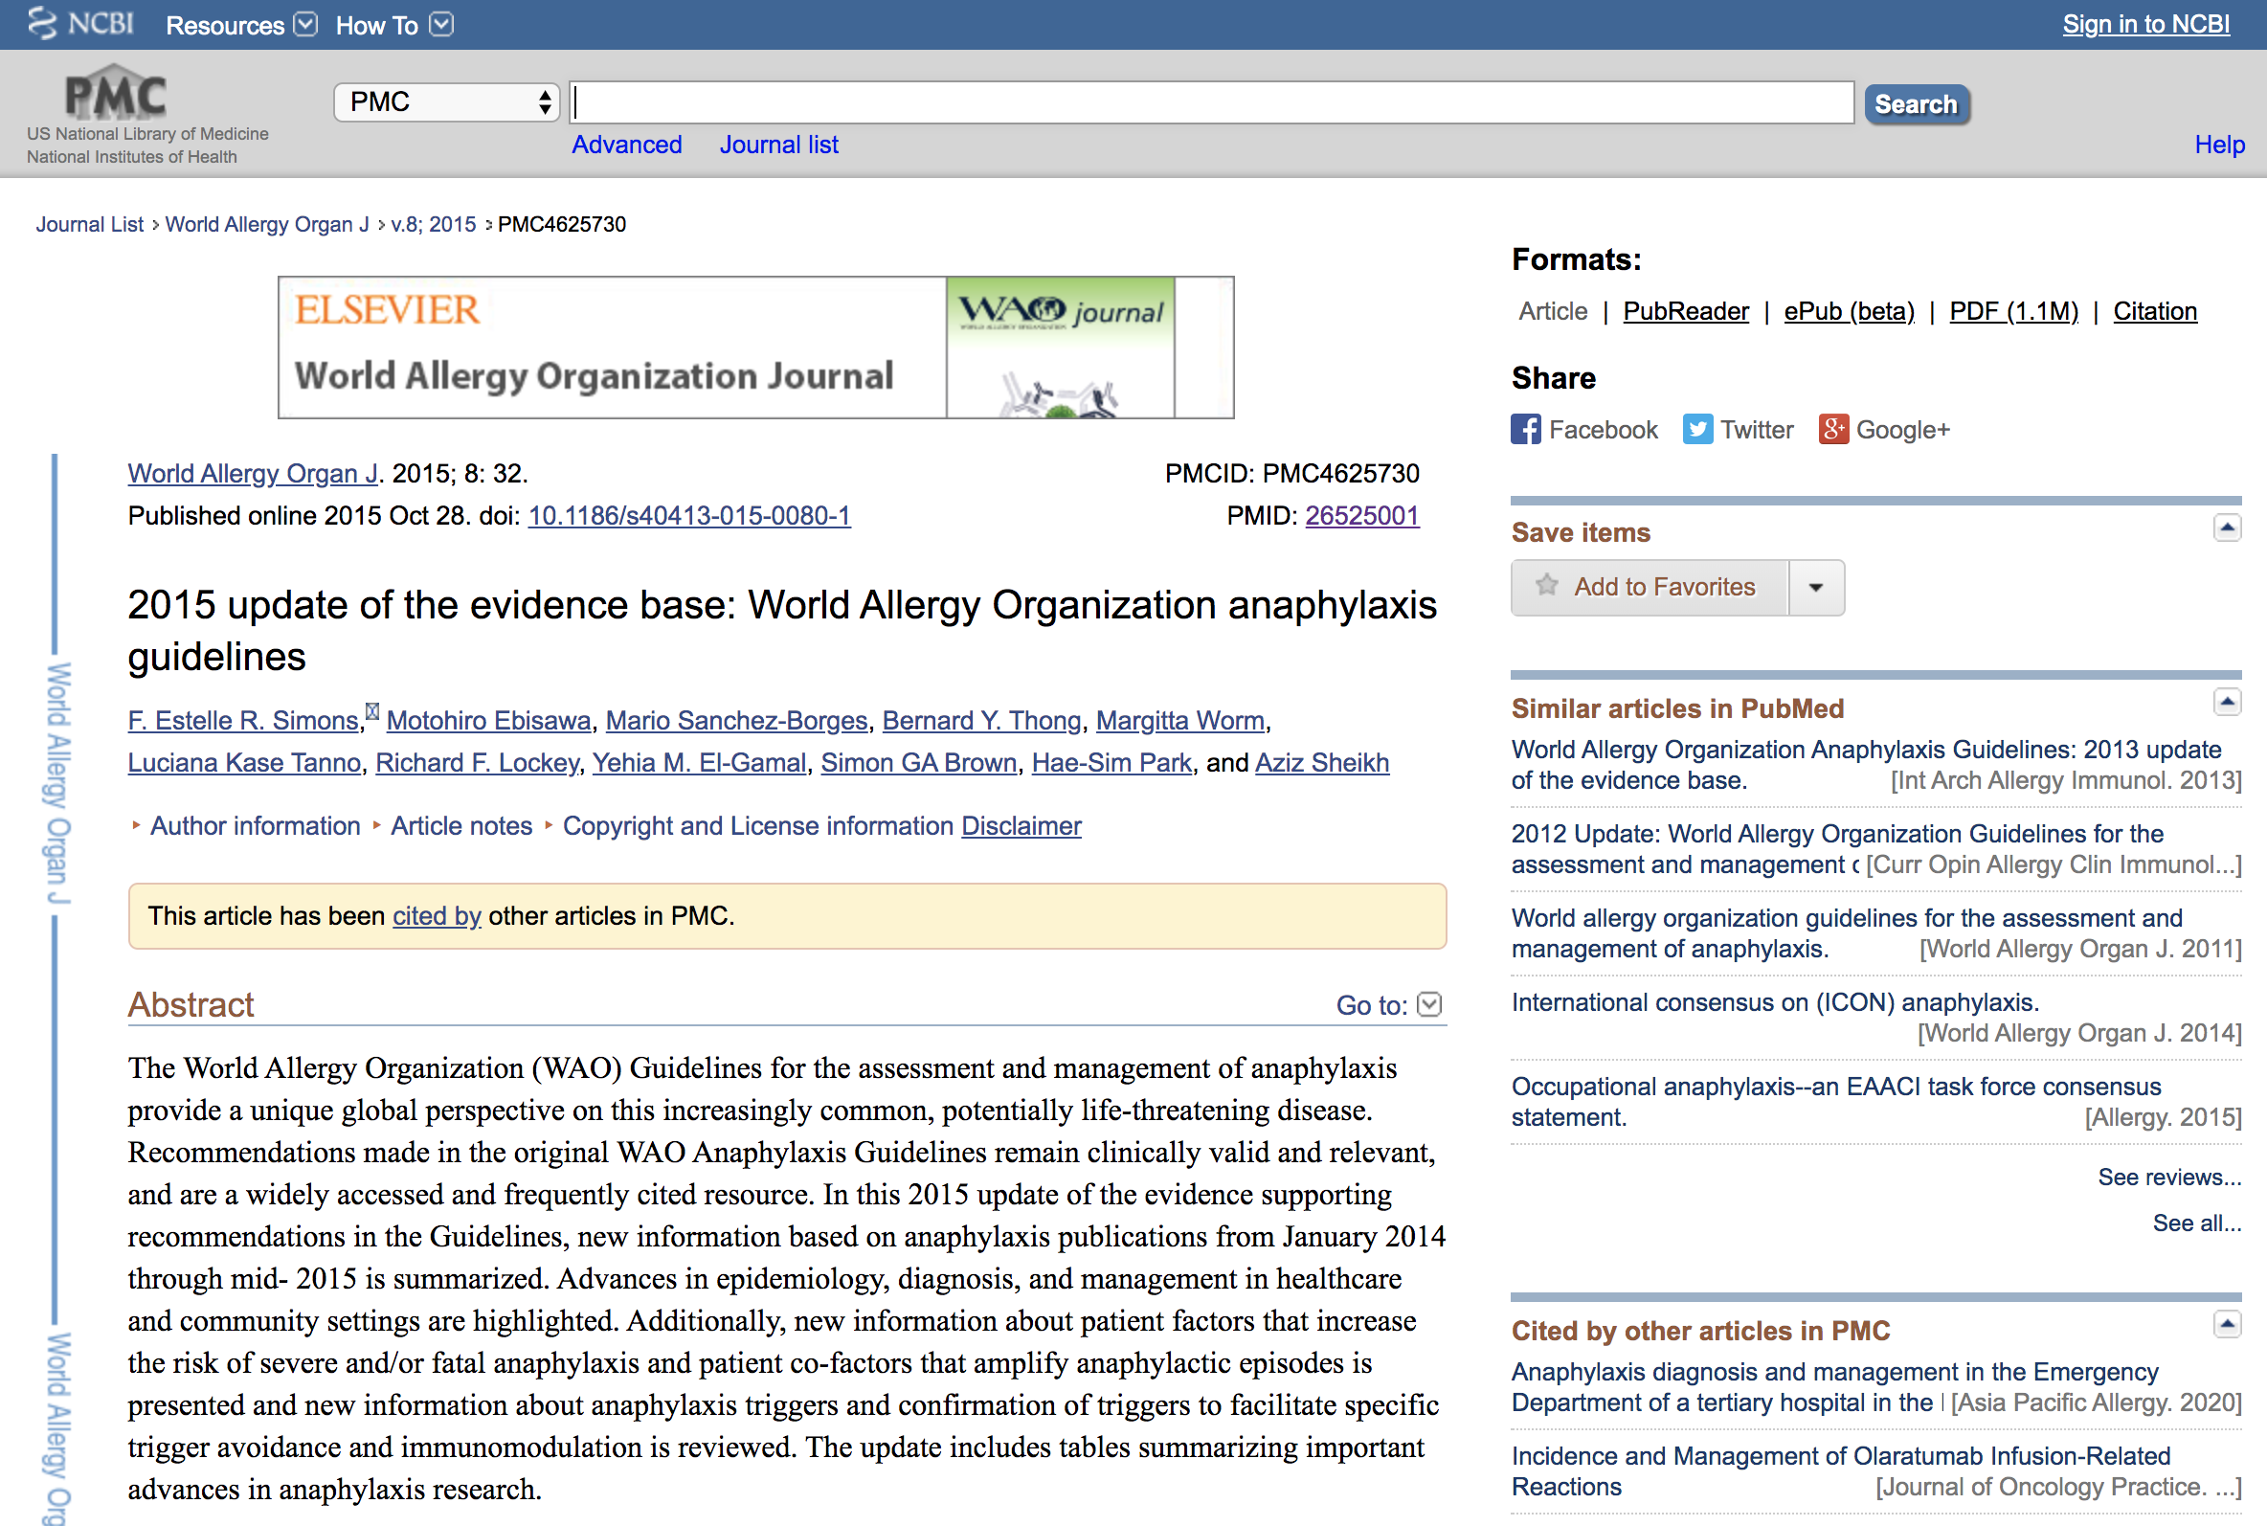This screenshot has height=1526, width=2267.
Task: Click See all... link
Action: 2196,1223
